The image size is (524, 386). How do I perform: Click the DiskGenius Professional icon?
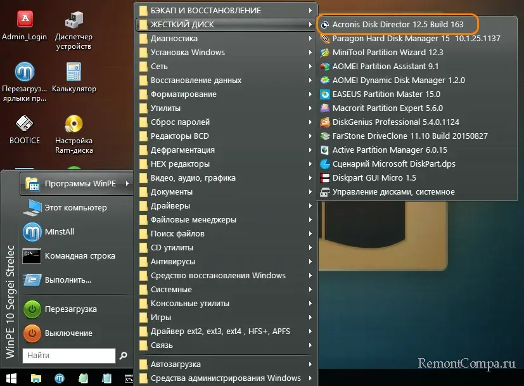(325, 122)
